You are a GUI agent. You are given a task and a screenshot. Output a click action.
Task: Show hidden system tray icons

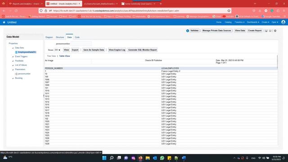(x=234, y=158)
